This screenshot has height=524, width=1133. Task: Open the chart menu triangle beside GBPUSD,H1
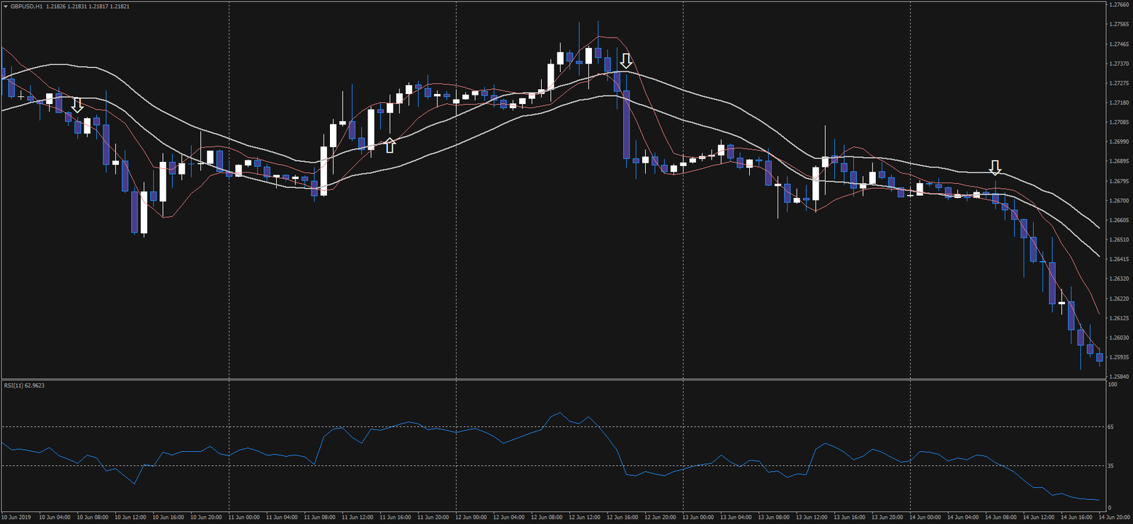(6, 6)
